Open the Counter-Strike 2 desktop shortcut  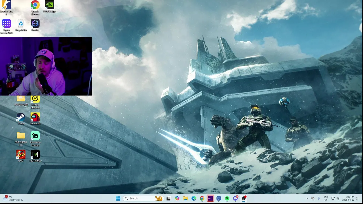click(x=6, y=8)
